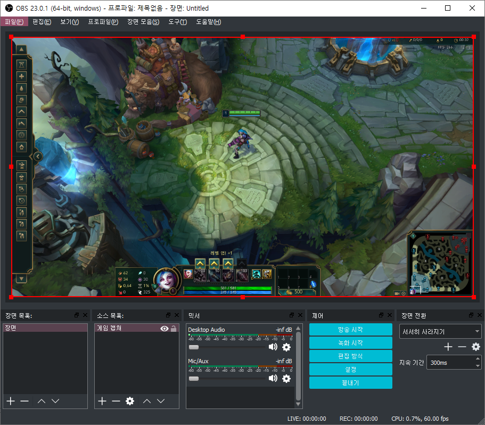Toggle visibility eye for 게임 캡쳐 source
This screenshot has height=425, width=485.
pos(165,329)
